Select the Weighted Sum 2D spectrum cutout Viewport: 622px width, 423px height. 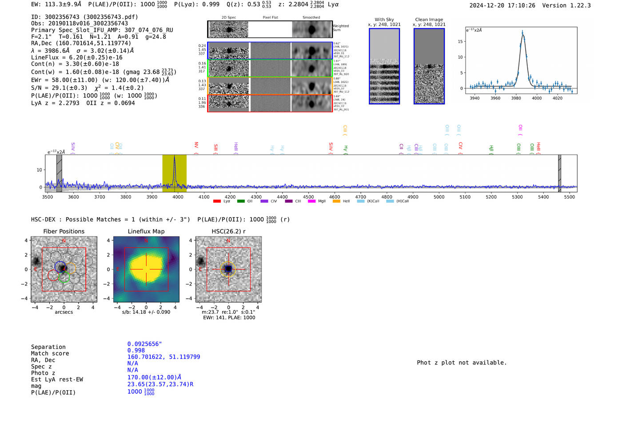pos(270,29)
